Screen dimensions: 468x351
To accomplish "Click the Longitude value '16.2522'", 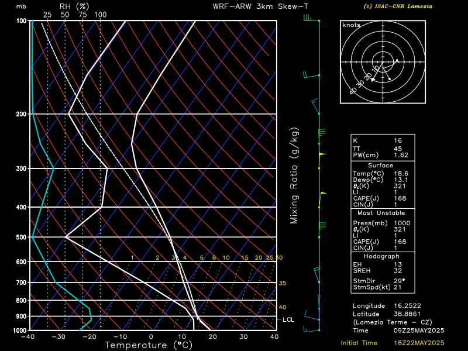I will click(x=407, y=306).
